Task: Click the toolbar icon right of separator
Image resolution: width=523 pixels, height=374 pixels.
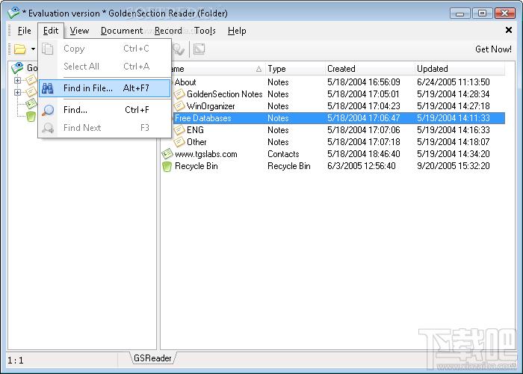Action: tap(199, 49)
